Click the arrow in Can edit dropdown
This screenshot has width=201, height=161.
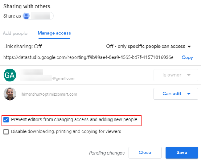point(189,94)
